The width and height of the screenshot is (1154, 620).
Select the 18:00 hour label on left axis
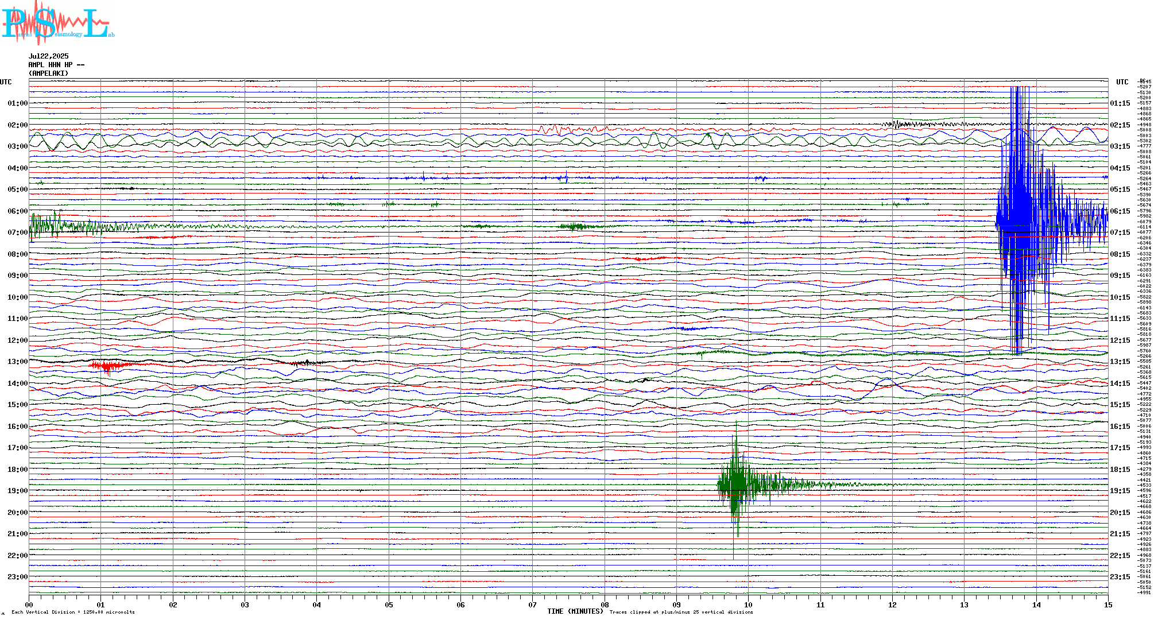point(18,470)
